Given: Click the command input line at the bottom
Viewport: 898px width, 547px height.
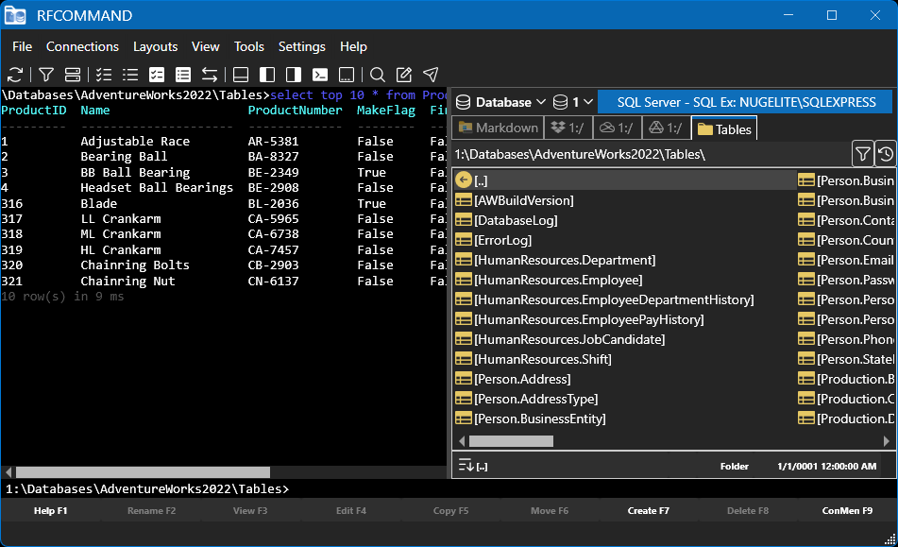Looking at the screenshot, I should tap(449, 489).
